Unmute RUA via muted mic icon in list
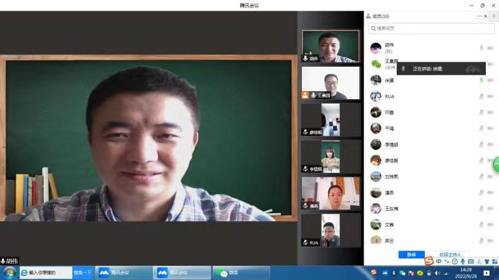 (481, 96)
